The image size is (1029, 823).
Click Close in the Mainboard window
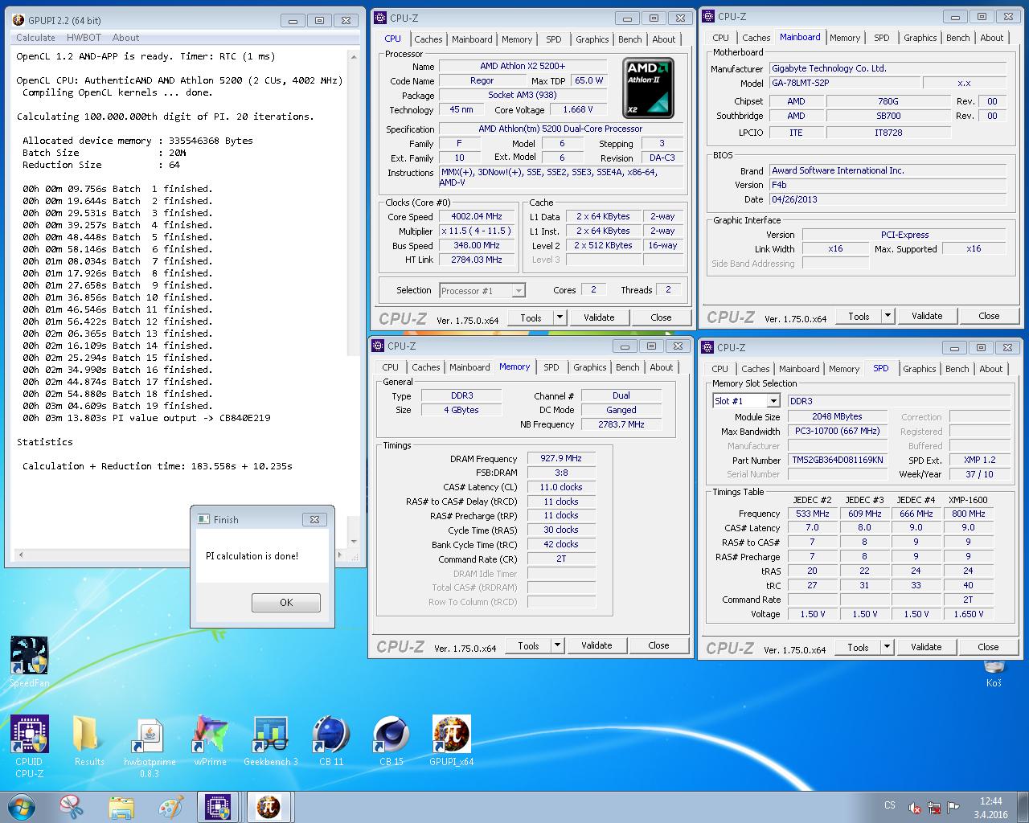[989, 316]
